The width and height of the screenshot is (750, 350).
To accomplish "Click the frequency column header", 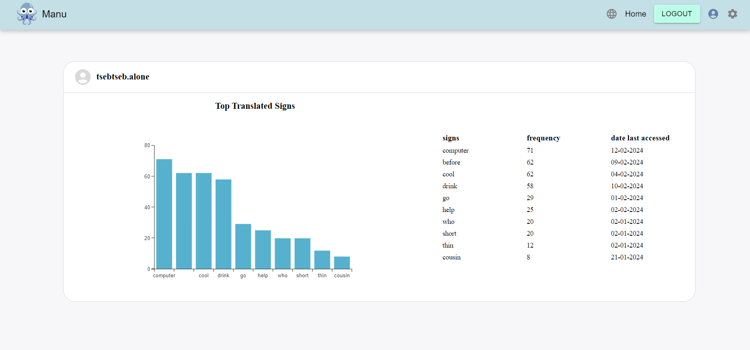I will coord(543,138).
